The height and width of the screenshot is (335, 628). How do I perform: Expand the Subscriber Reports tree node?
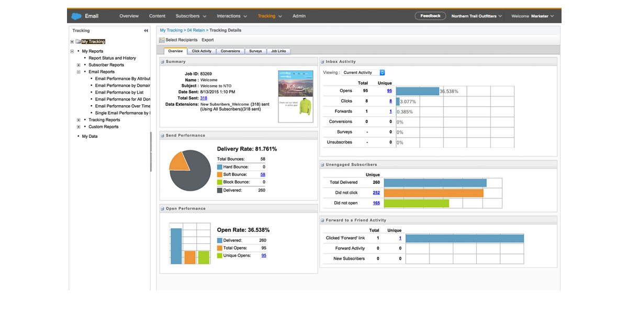click(78, 65)
